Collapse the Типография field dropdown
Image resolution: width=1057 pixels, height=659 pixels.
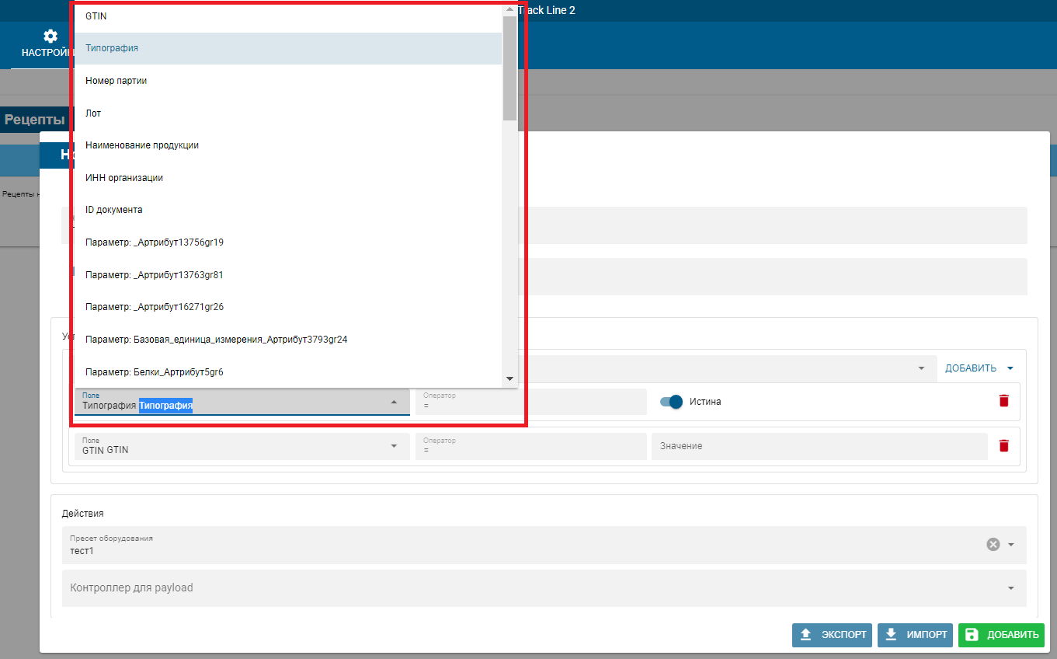[x=394, y=402]
